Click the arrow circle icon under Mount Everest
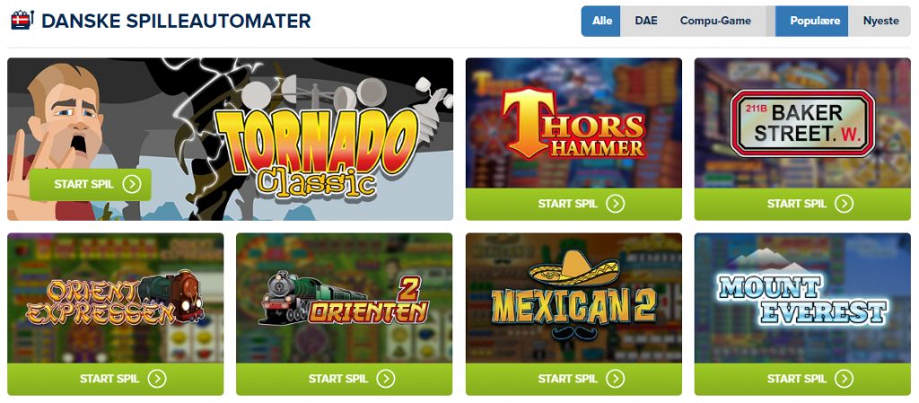 click(x=844, y=379)
